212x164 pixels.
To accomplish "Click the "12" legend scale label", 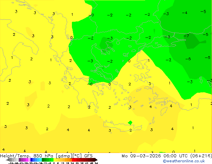I will click(63, 163).
